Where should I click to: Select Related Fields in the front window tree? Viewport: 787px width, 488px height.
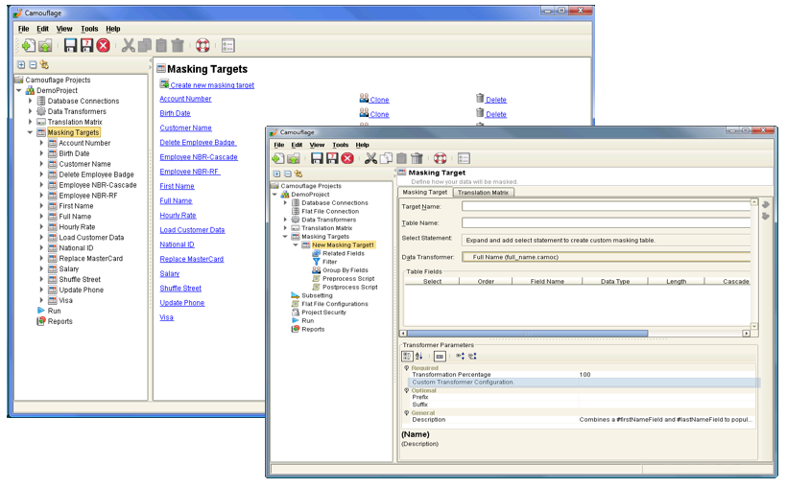pyautogui.click(x=344, y=253)
